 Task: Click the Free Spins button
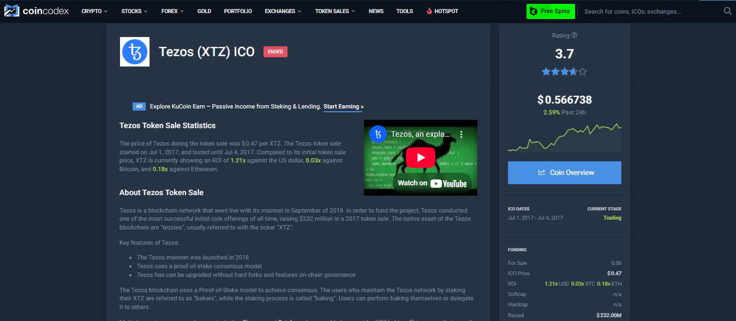click(x=550, y=11)
